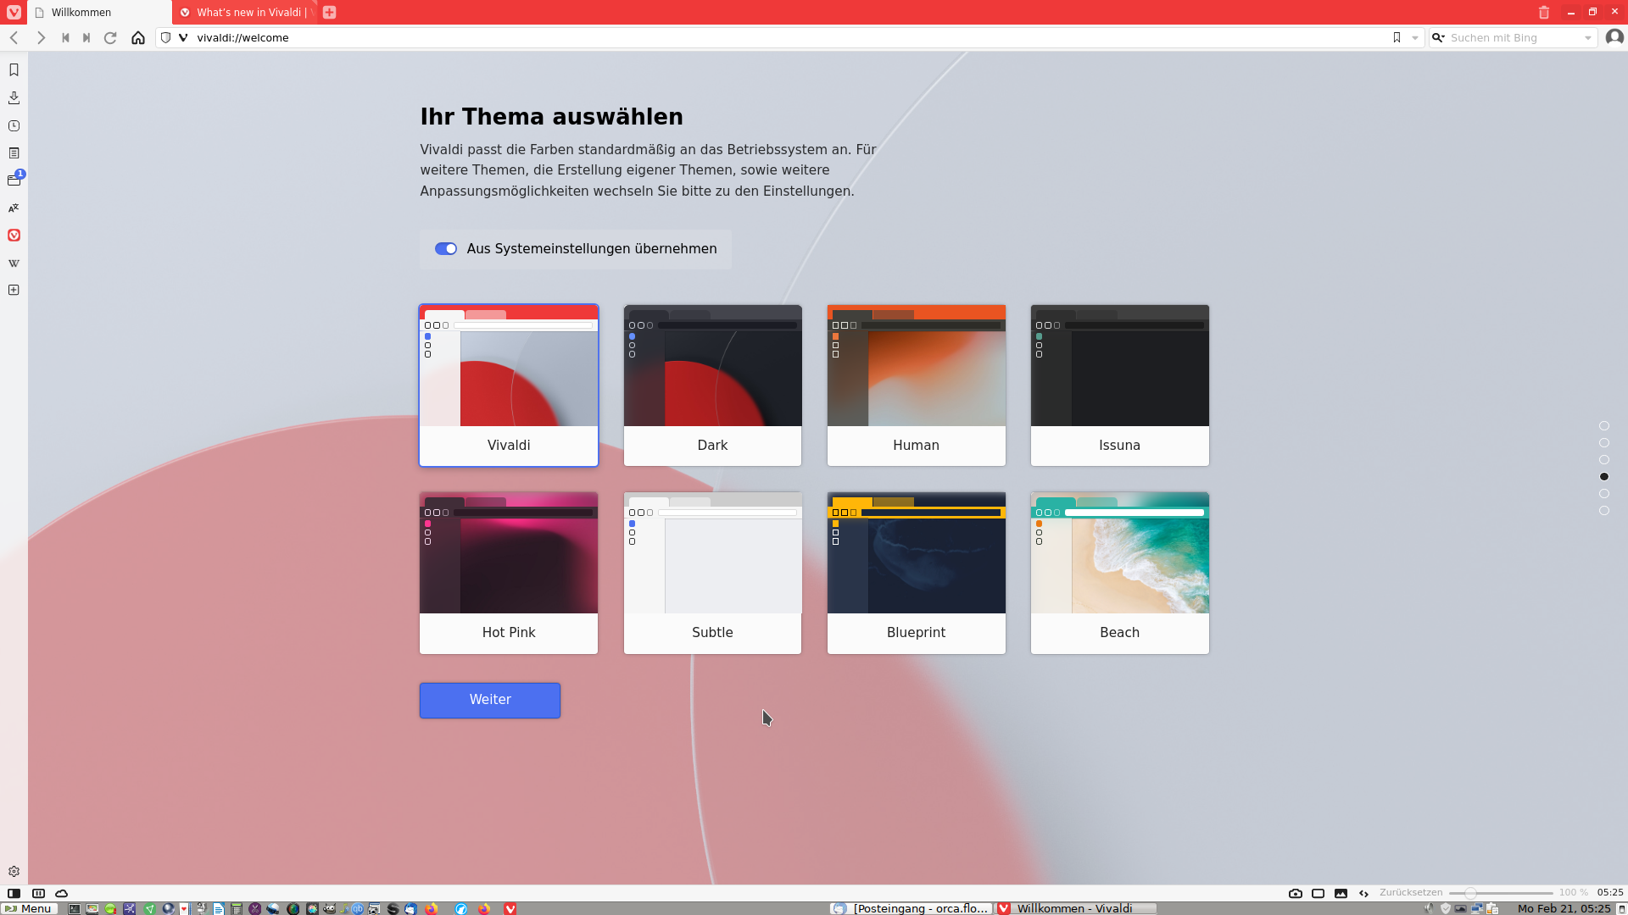Screen dimensions: 1628x915
Task: Open page actions code icon
Action: [x=1363, y=893]
